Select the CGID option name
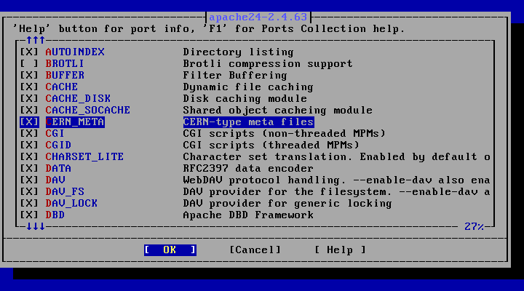Screen dimensions: 524x291 pyautogui.click(x=58, y=145)
